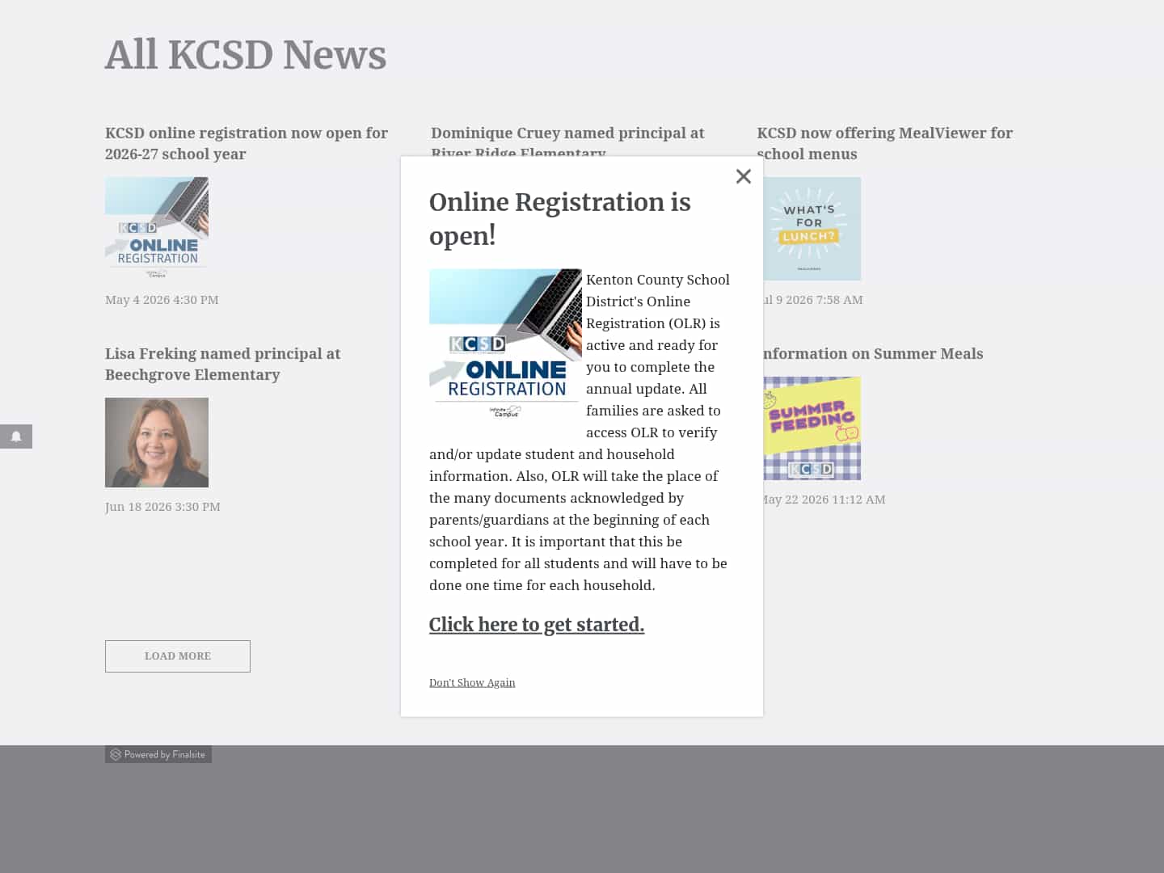Screen dimensions: 1164x873
Task: Select the 'May 22 2026 11:12 AM' date
Action: pos(824,500)
